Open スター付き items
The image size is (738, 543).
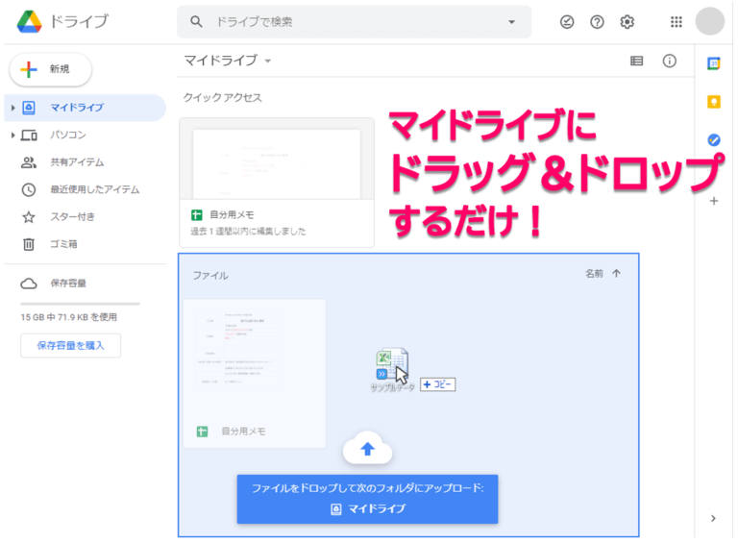(x=72, y=217)
